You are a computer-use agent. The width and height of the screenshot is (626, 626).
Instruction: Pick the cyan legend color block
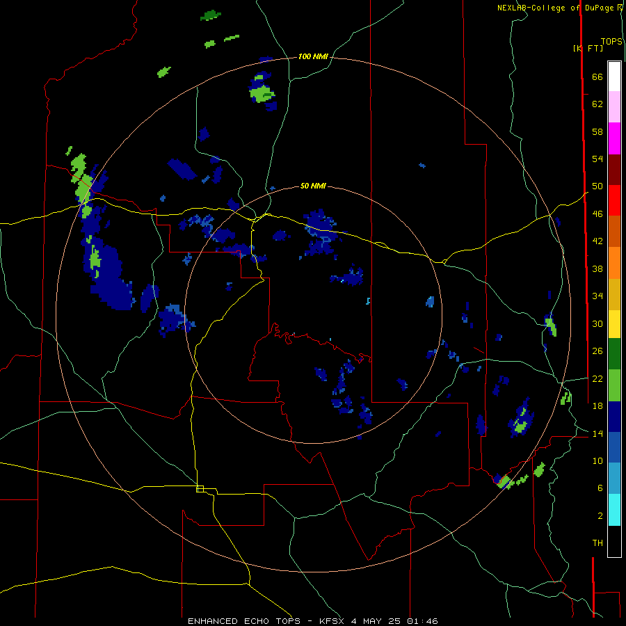(614, 510)
